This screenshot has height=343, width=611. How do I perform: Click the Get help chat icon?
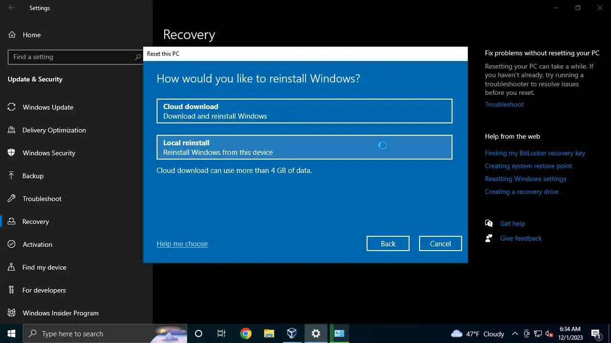pos(489,223)
